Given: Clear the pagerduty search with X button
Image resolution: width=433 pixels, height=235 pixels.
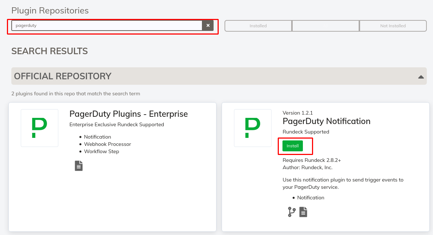Looking at the screenshot, I should click(x=208, y=25).
